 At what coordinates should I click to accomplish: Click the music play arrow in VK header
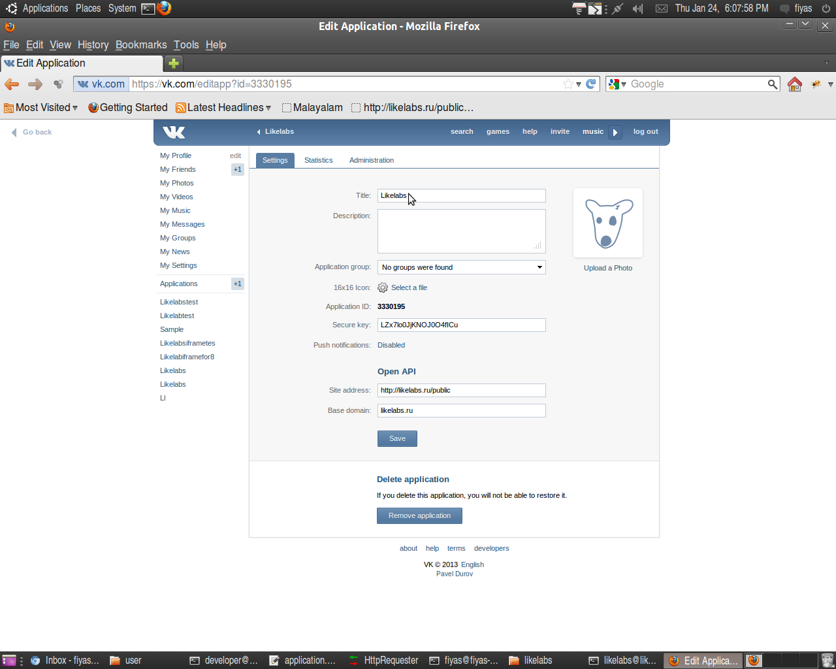tap(615, 132)
